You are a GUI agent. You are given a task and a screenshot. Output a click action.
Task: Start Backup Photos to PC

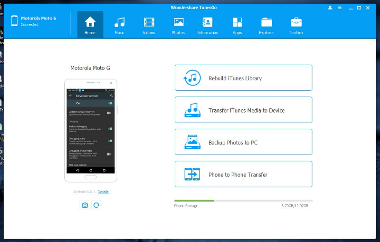pyautogui.click(x=243, y=142)
